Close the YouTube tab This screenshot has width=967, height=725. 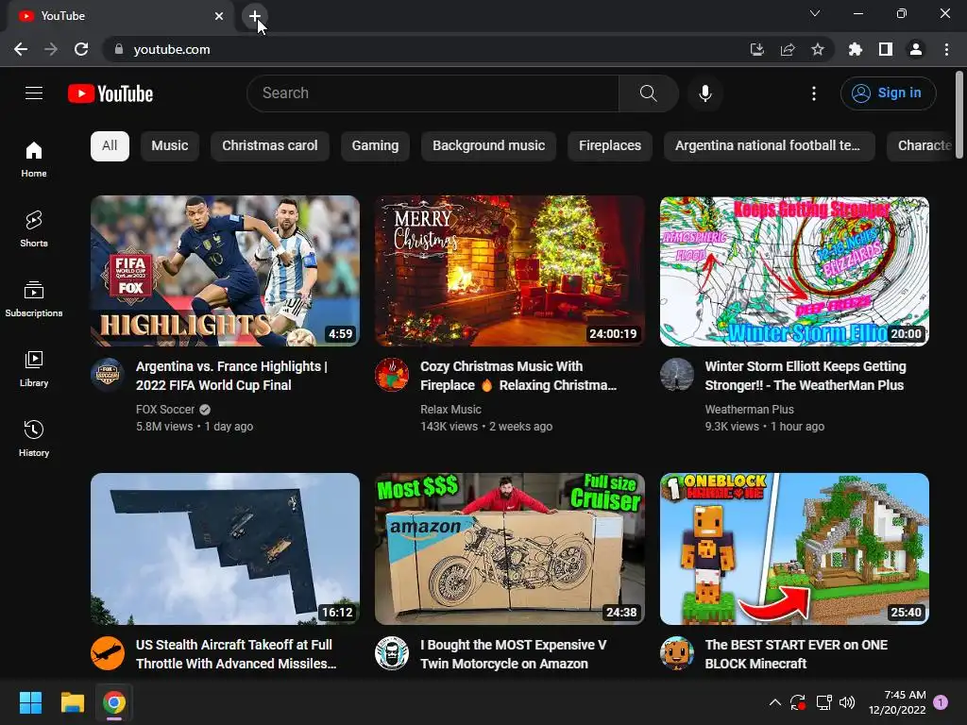(x=219, y=16)
